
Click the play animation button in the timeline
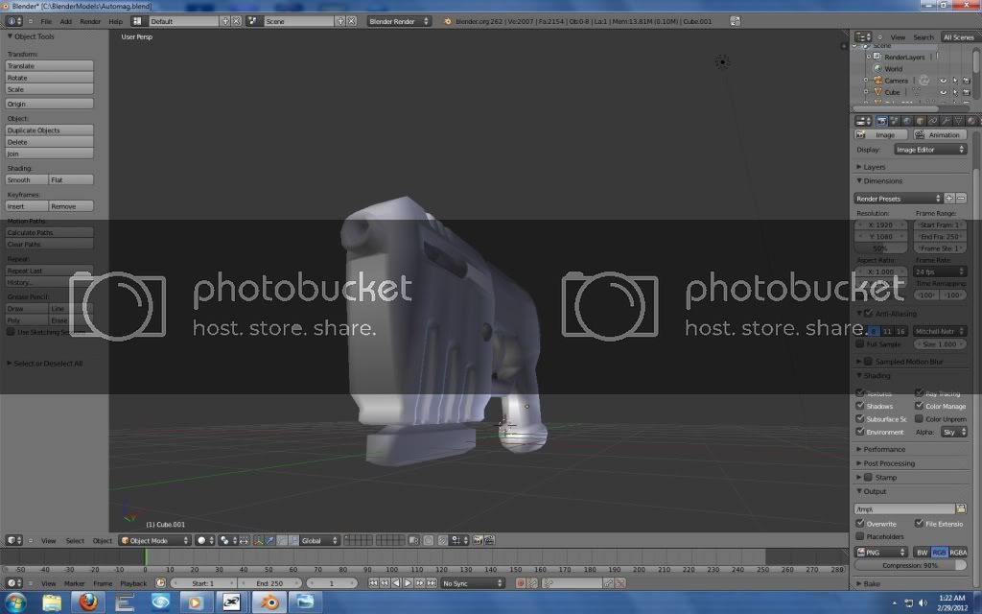point(408,582)
